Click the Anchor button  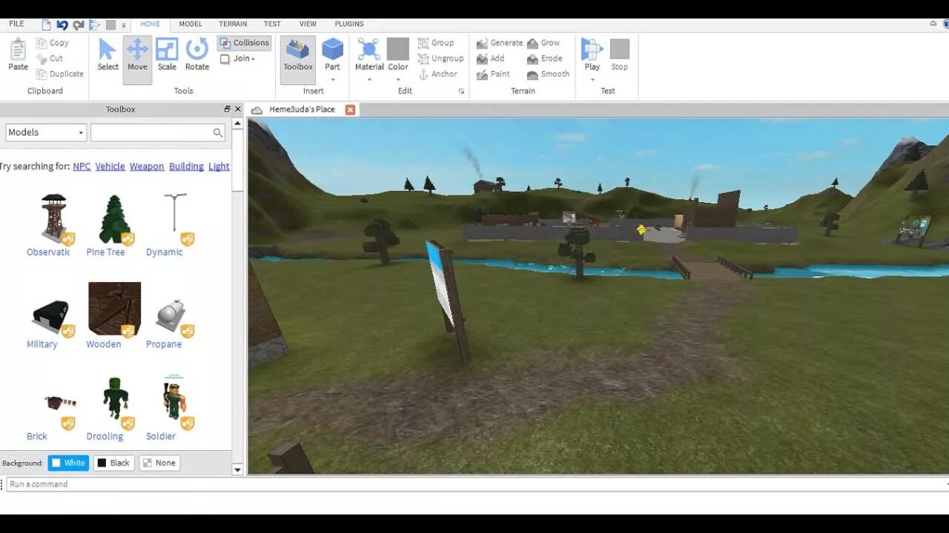pyautogui.click(x=438, y=74)
